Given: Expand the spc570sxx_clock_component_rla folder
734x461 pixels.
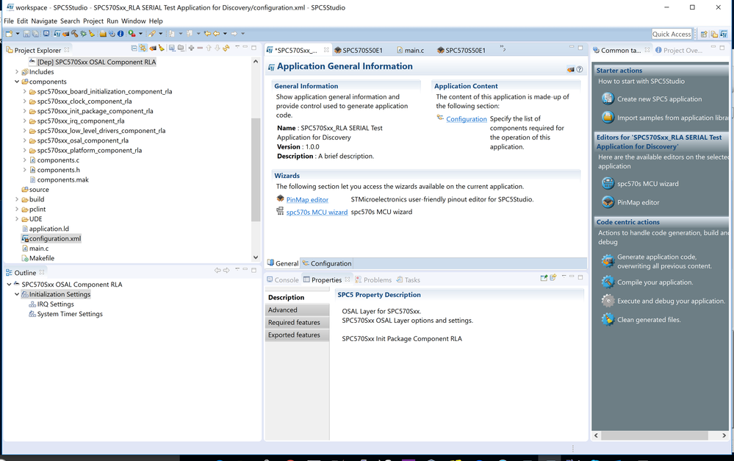Looking at the screenshot, I should click(25, 101).
